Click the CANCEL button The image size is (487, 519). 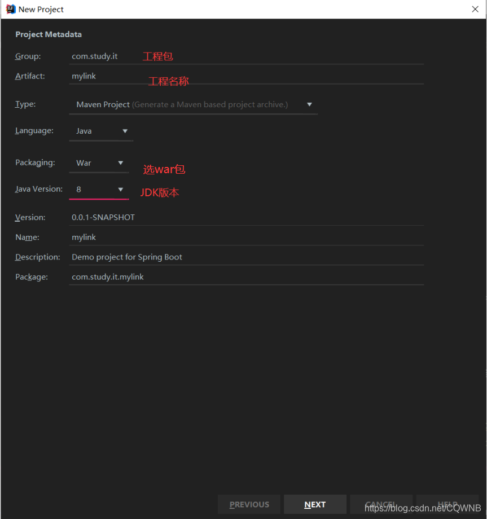tap(381, 504)
